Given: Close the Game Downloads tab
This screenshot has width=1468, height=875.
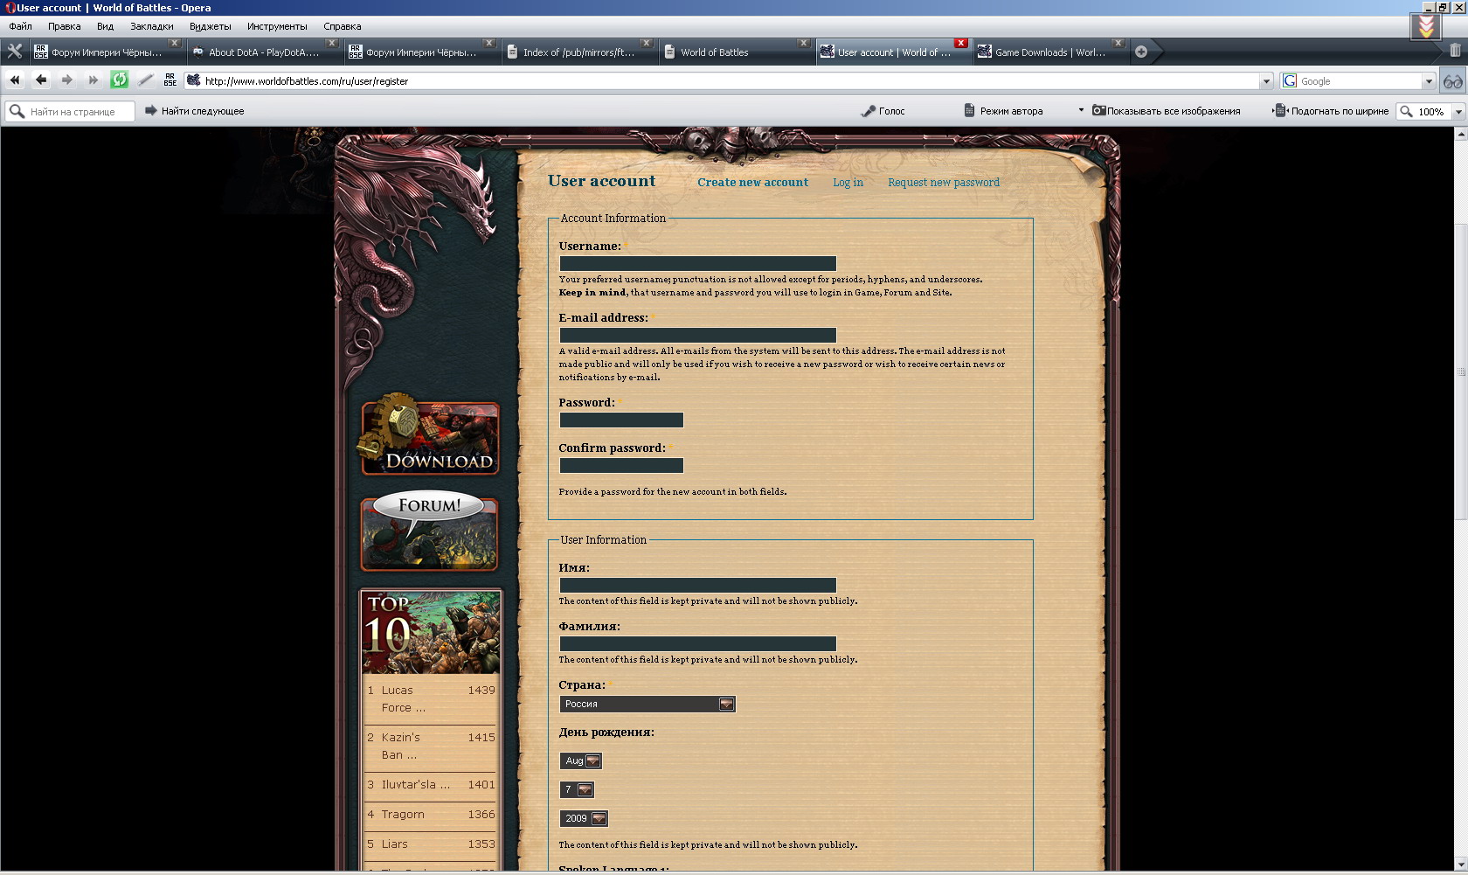Looking at the screenshot, I should point(1118,43).
